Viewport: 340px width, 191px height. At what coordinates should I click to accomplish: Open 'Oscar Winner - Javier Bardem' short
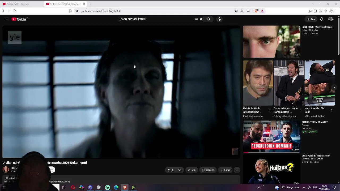coord(289,83)
